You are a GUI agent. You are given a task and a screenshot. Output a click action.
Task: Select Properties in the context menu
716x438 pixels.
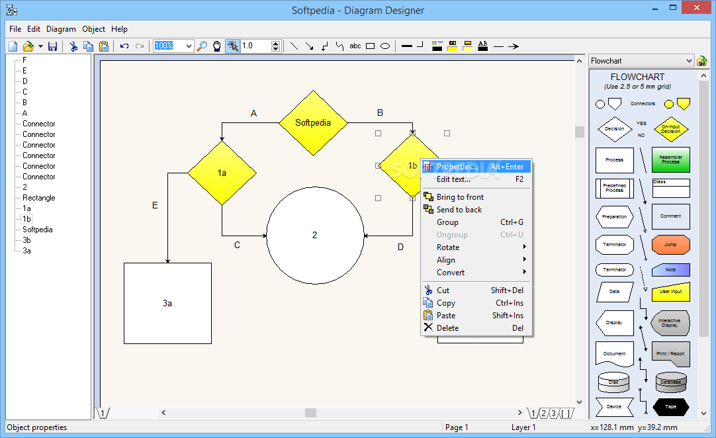pyautogui.click(x=457, y=166)
